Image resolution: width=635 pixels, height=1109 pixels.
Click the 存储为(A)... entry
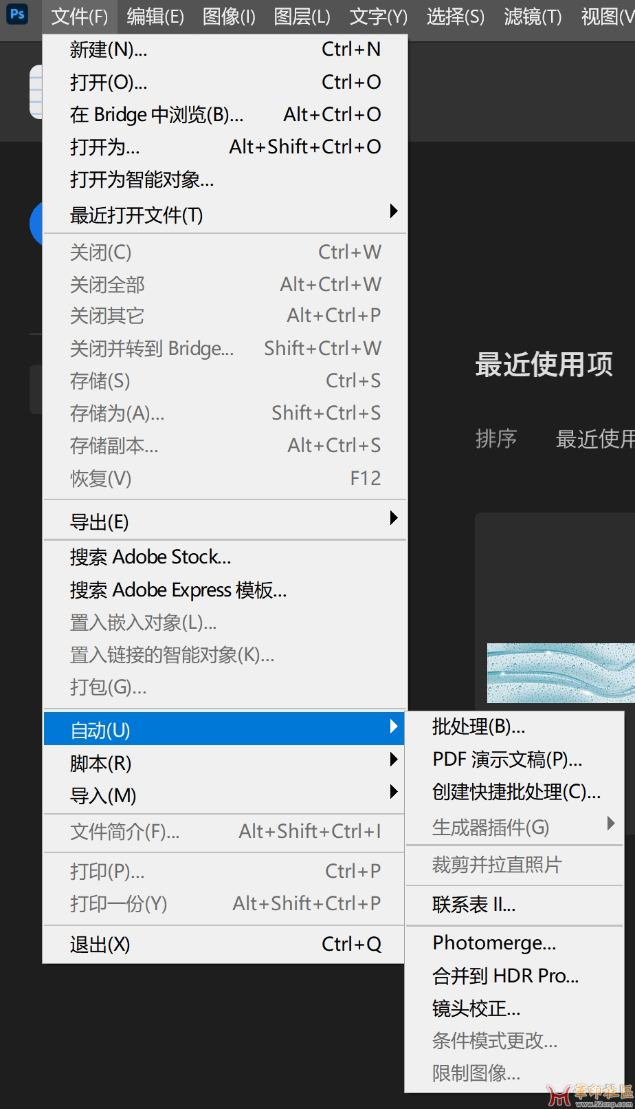point(225,413)
